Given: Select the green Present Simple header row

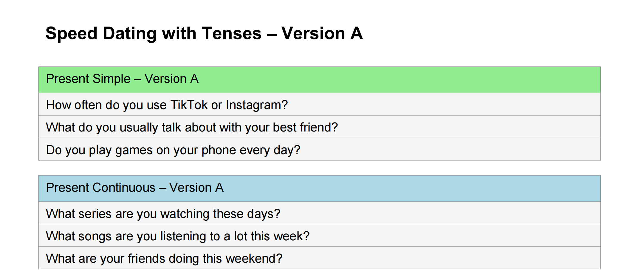Looking at the screenshot, I should pos(319,79).
